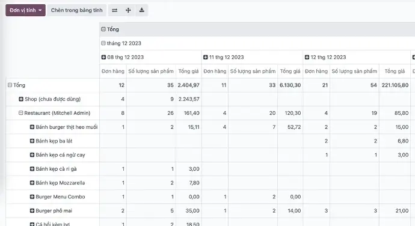Image resolution: width=415 pixels, height=226 pixels.
Task: Collapse Restaurant (Mitchell Admin) row
Action: click(x=53, y=113)
